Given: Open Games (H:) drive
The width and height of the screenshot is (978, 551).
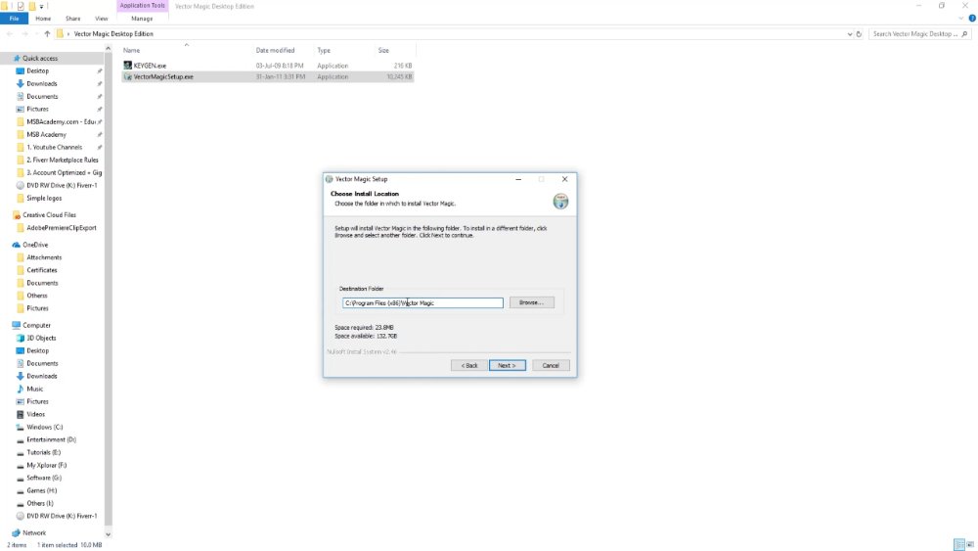Looking at the screenshot, I should [x=41, y=490].
